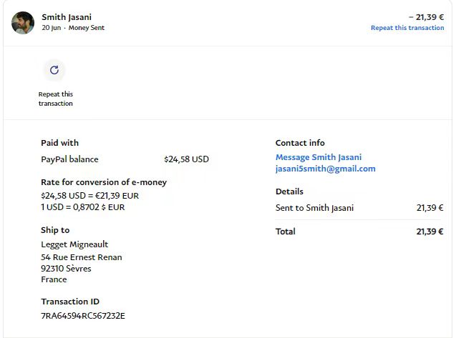Click the 1 USD = 0,8702 EUR rate line
456x338 pixels.
[82, 207]
